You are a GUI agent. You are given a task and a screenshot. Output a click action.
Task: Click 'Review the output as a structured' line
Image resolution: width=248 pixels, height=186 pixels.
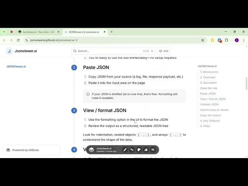(128, 126)
